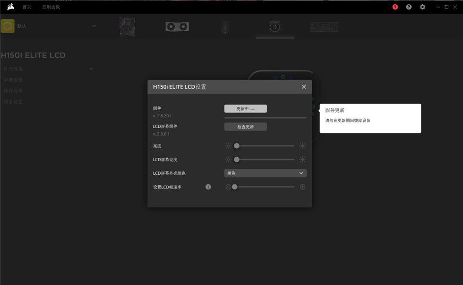Select the mouse device icon
The image size is (463, 285).
click(225, 27)
